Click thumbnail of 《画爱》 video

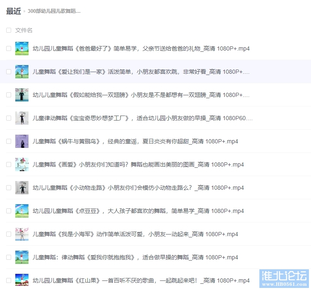click(x=21, y=164)
